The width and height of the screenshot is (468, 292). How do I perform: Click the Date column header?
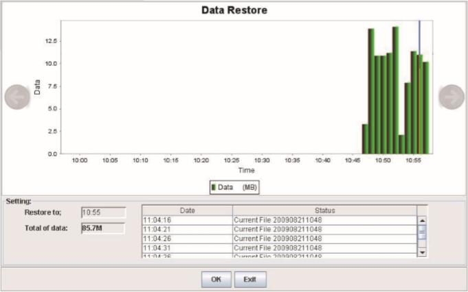[187, 210]
